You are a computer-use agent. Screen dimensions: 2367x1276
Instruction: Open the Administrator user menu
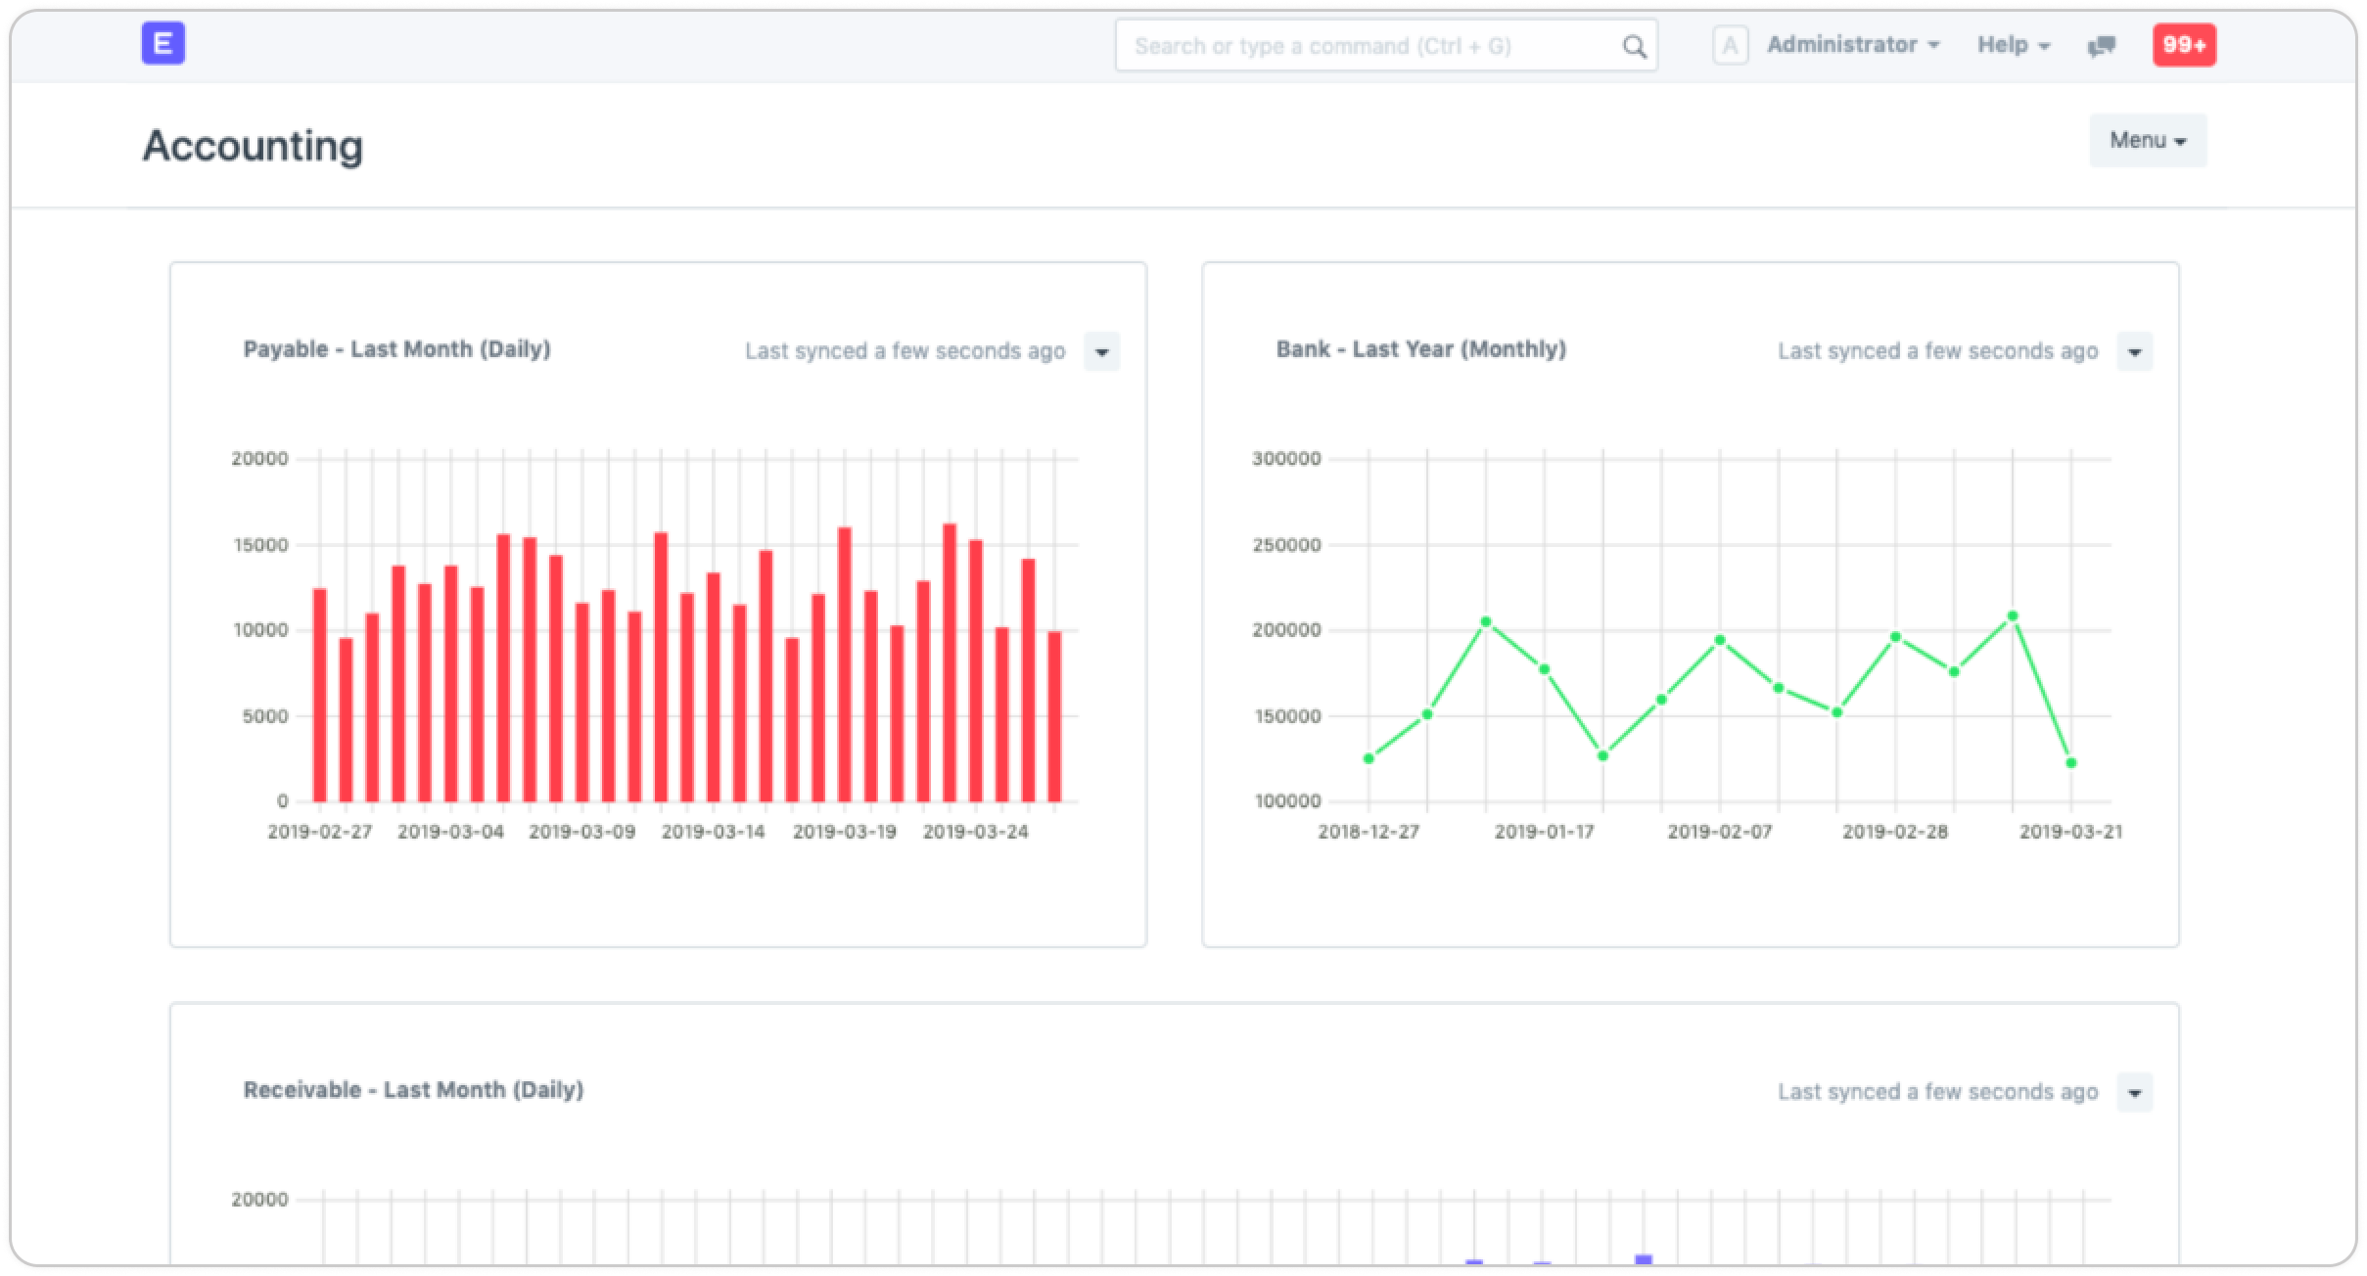pos(1852,45)
